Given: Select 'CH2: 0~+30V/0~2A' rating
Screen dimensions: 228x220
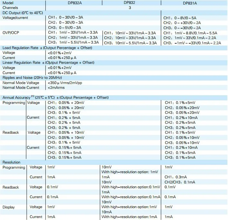Looking at the screenshot, I should click(x=182, y=23).
